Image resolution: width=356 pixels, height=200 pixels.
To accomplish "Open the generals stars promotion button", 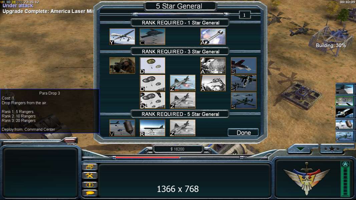I will 332,149.
